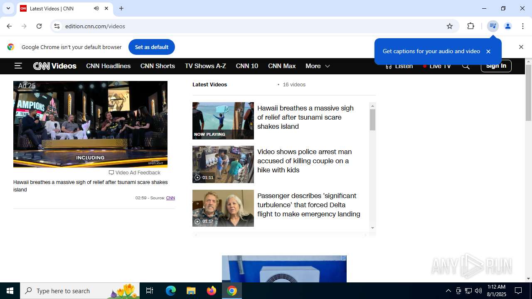Mute tab audio speaker icon
The width and height of the screenshot is (532, 299).
(x=96, y=8)
